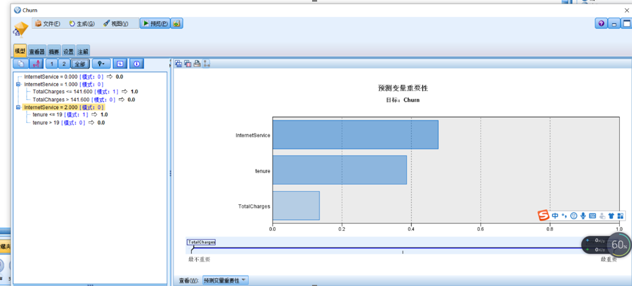Click the 60% memory usage floating ball
This screenshot has height=286, width=632.
point(619,245)
